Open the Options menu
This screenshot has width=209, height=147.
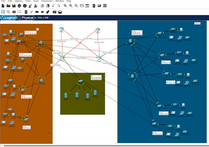pos(19,1)
